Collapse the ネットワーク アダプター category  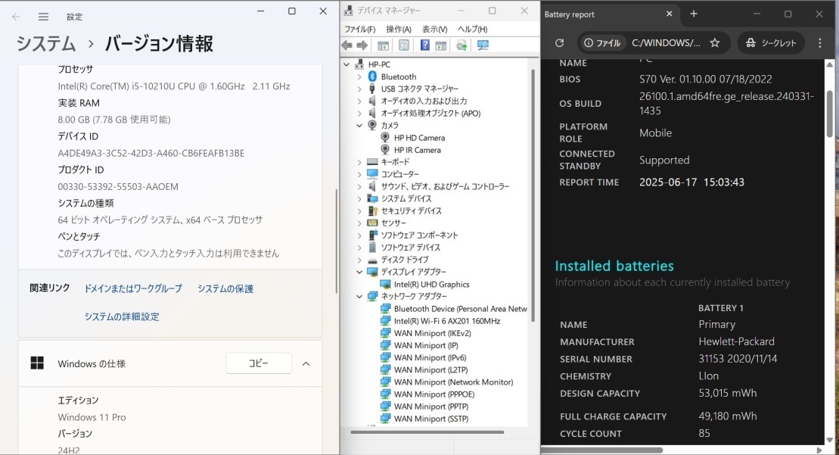pyautogui.click(x=359, y=296)
